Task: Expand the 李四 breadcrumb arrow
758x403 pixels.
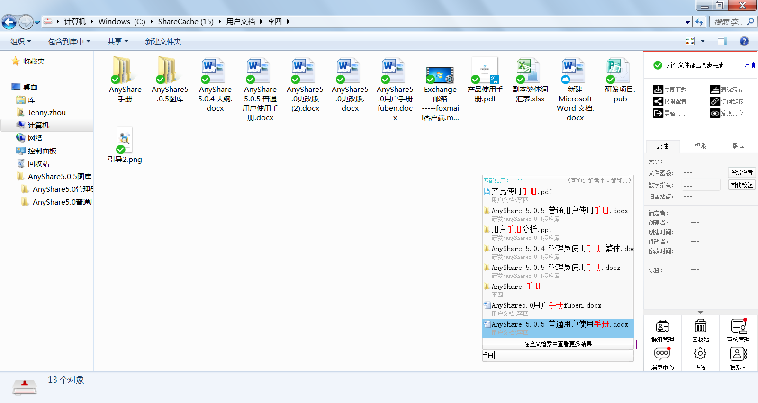Action: pyautogui.click(x=288, y=22)
